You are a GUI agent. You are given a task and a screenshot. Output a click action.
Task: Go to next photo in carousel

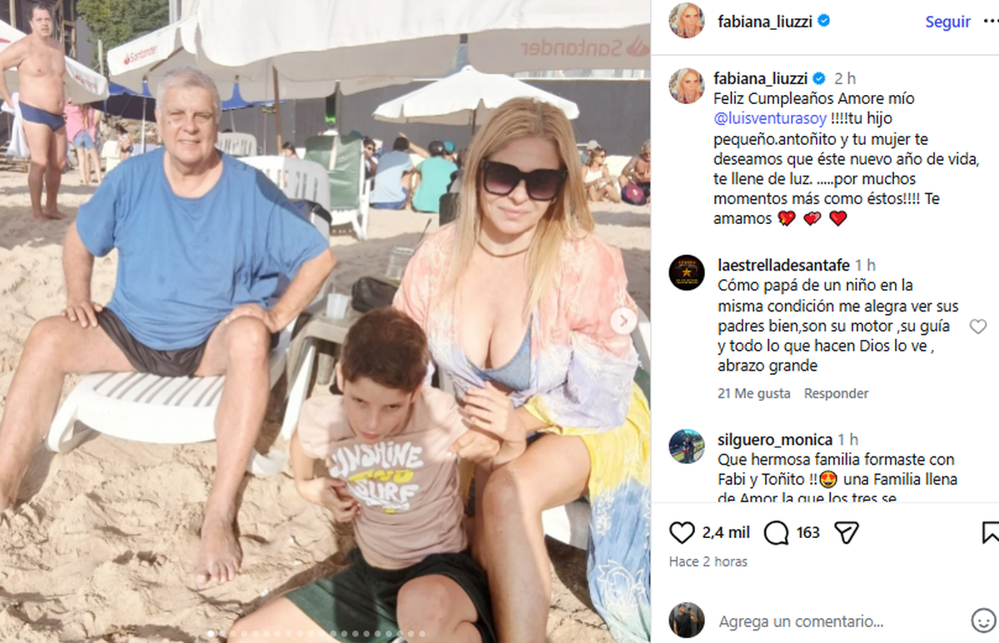tap(624, 321)
